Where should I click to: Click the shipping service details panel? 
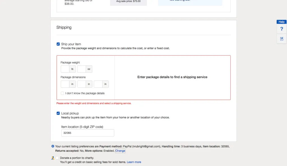pos(172,77)
